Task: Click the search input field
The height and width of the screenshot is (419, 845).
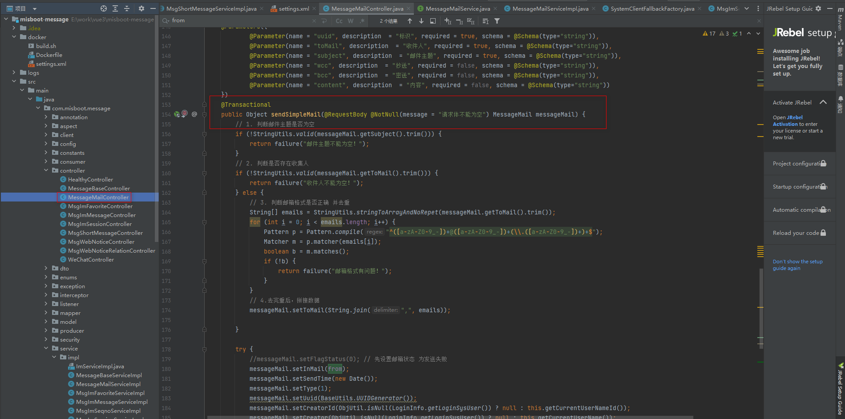Action: tap(240, 20)
